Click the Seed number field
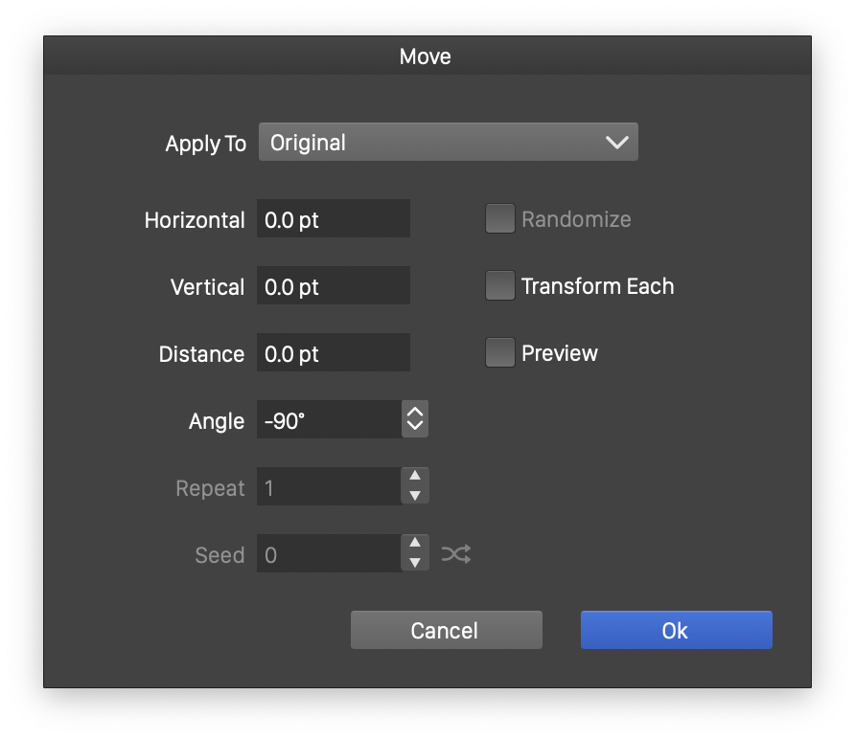Screen dimensions: 855x739 [330, 553]
